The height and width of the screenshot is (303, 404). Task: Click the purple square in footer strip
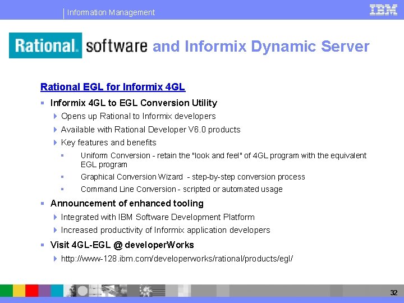[x=44, y=291]
